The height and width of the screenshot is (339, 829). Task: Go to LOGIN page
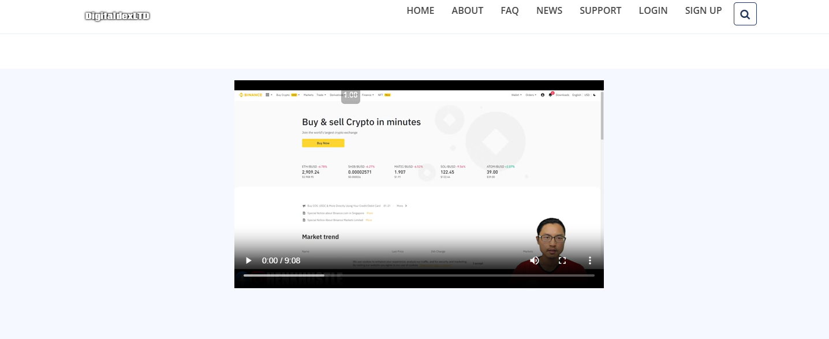tap(653, 10)
